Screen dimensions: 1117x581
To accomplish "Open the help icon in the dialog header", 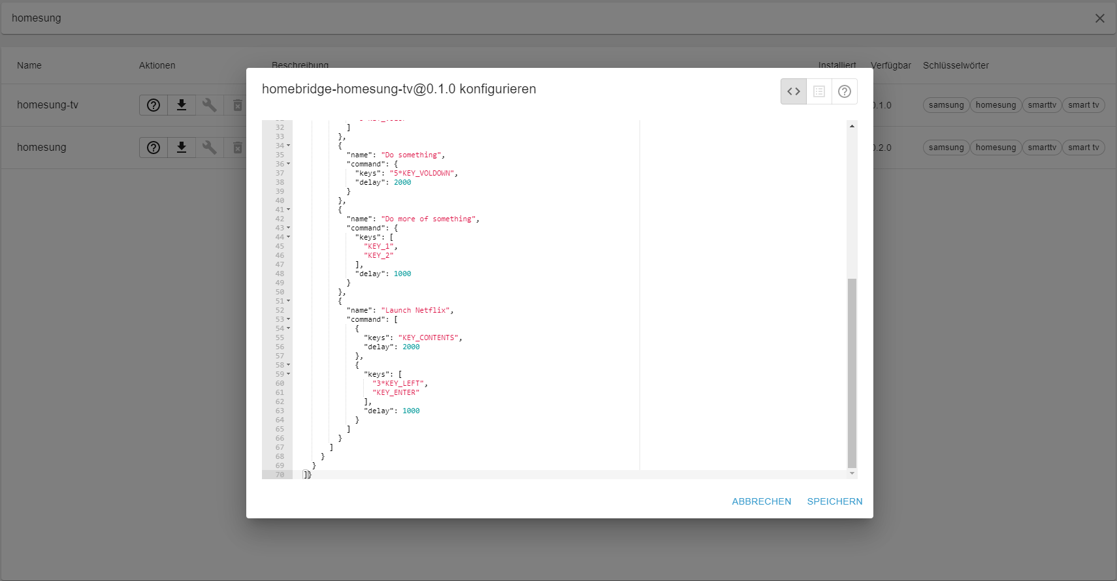I will point(845,91).
